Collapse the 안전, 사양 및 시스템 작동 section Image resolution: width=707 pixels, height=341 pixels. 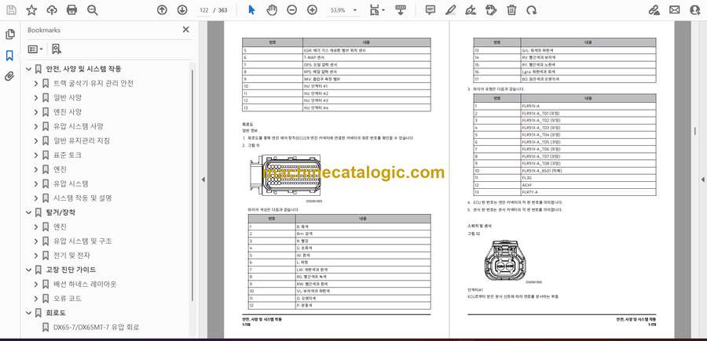pyautogui.click(x=29, y=69)
